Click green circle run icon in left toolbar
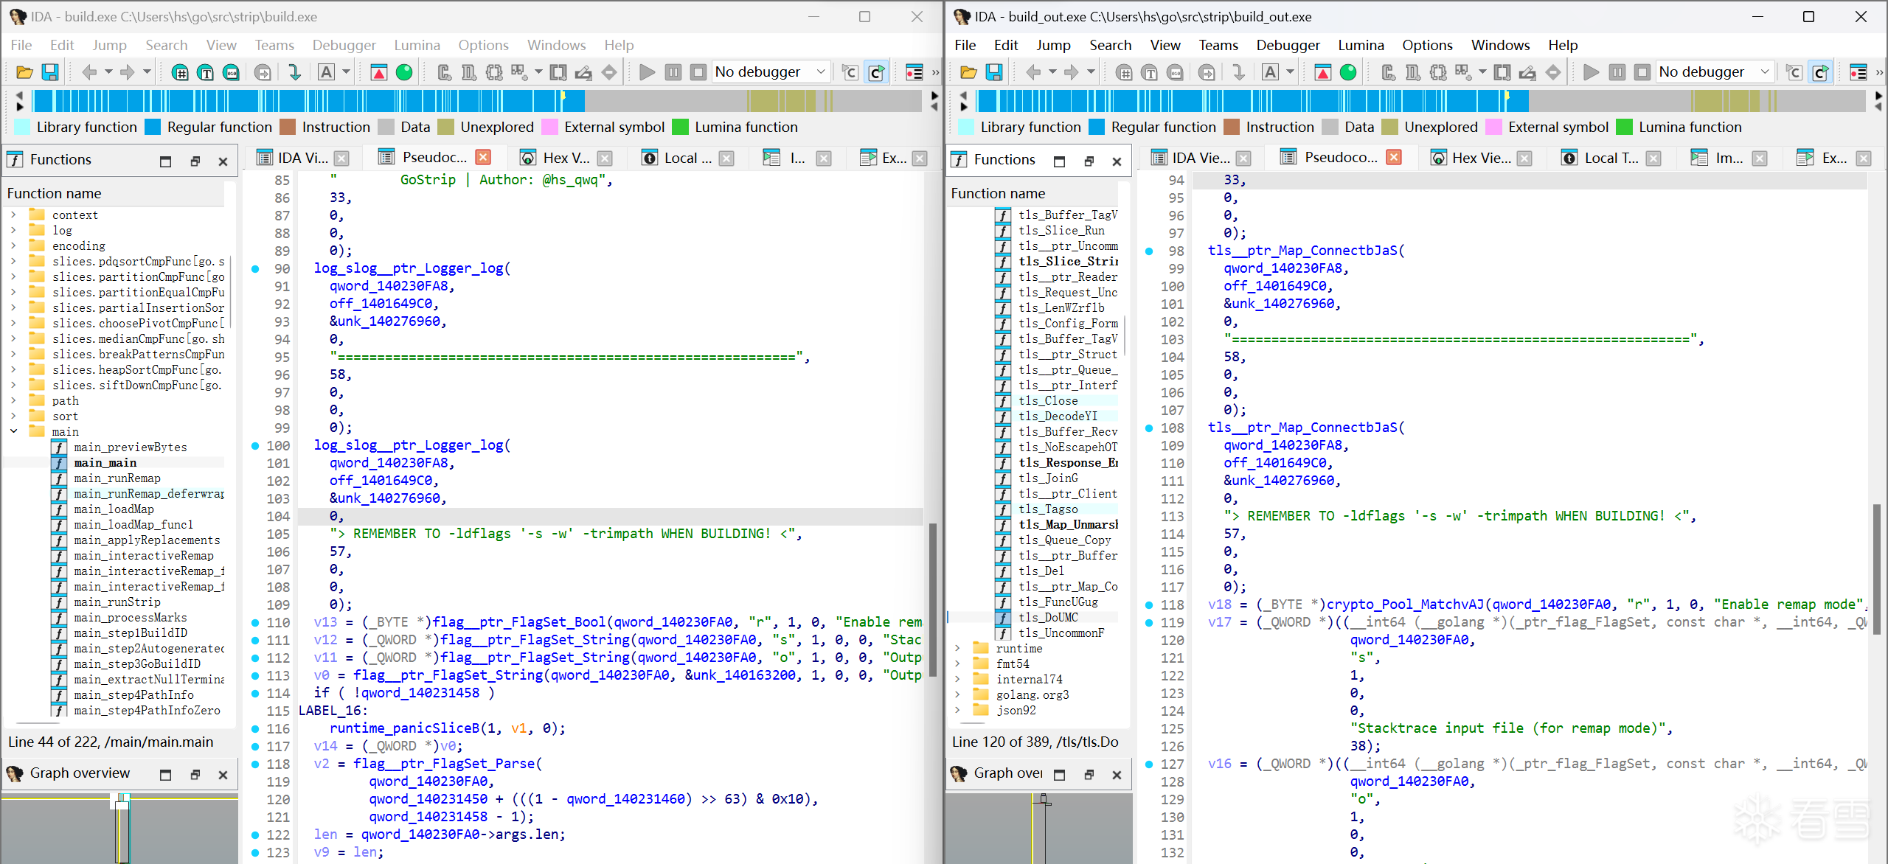The image size is (1888, 864). [x=404, y=72]
